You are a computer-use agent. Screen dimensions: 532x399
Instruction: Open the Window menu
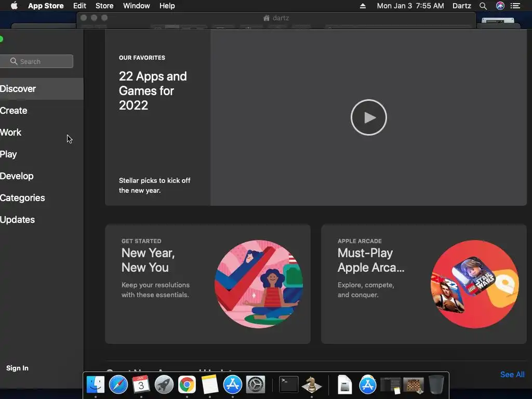click(137, 6)
